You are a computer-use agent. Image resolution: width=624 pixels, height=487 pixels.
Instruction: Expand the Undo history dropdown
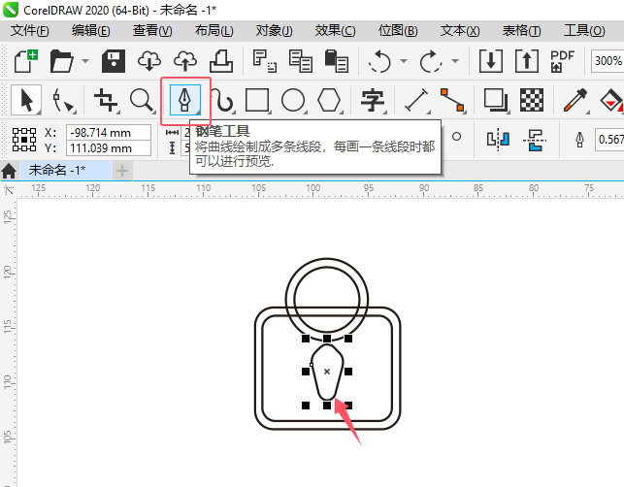tap(404, 61)
